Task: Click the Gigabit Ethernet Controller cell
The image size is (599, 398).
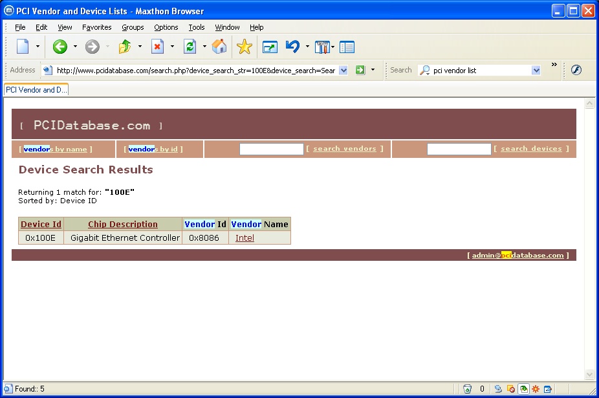Action: (x=123, y=238)
